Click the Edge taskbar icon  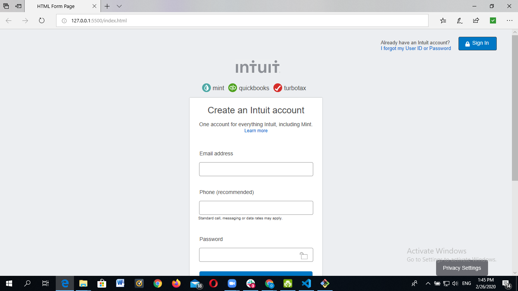coord(65,283)
